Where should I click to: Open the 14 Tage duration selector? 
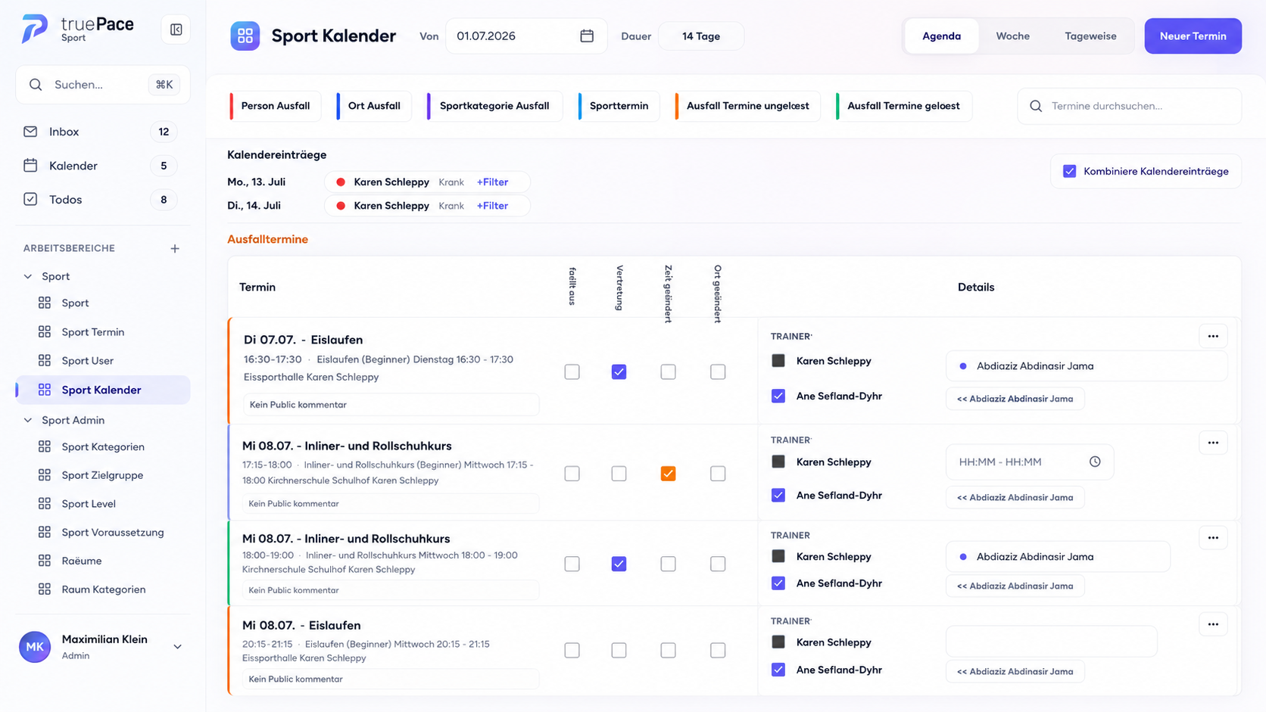point(701,36)
